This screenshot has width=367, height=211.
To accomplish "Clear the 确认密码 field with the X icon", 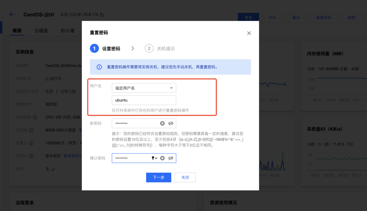I will [162, 158].
